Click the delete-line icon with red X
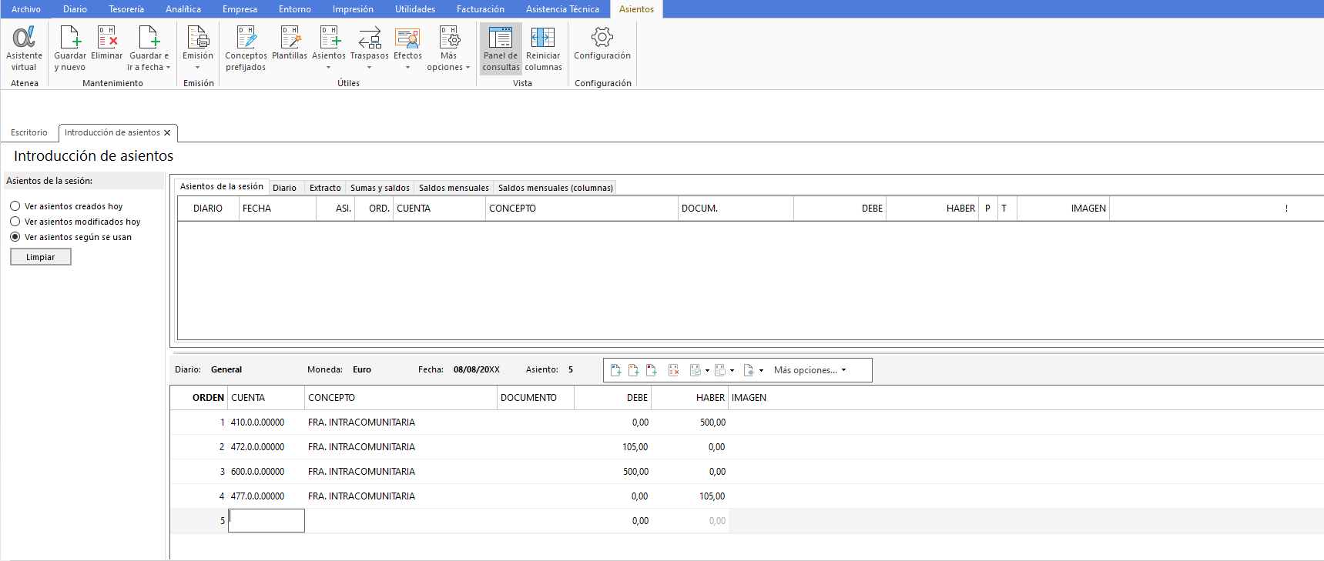Screen dimensions: 1324x561 click(x=674, y=370)
